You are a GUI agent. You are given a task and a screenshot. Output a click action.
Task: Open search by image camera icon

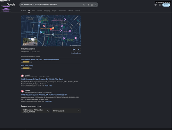point(92,5)
